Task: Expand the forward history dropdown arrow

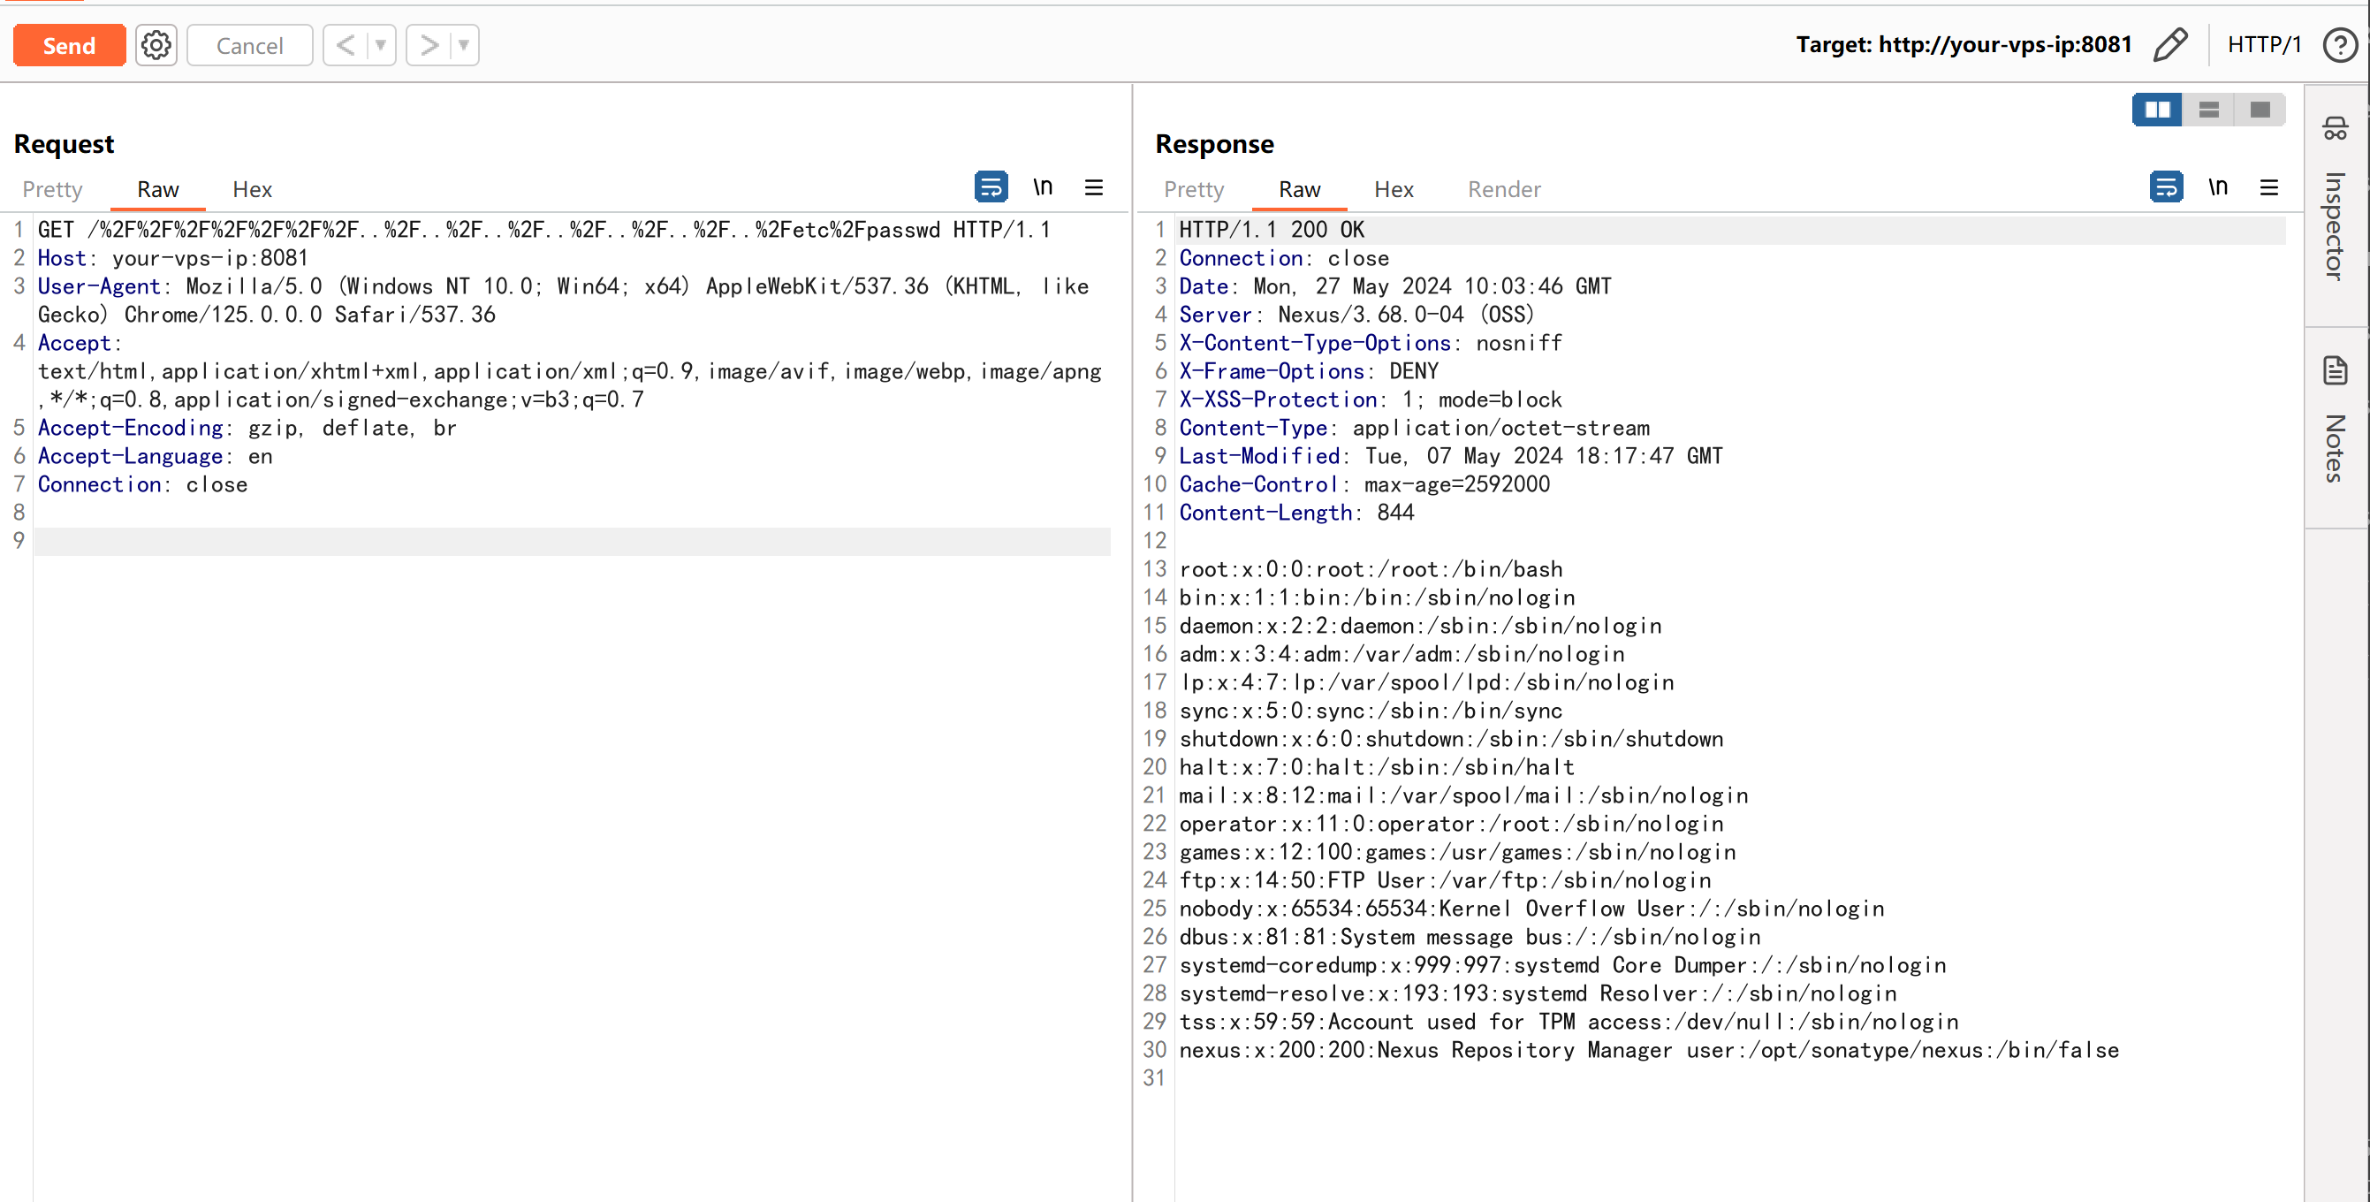Action: pyautogui.click(x=464, y=44)
